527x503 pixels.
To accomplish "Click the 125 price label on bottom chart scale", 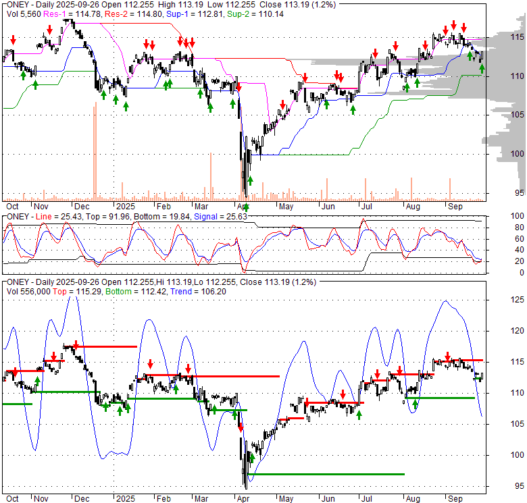I will pyautogui.click(x=518, y=300).
